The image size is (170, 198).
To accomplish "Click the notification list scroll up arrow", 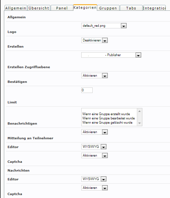I will 139,111.
